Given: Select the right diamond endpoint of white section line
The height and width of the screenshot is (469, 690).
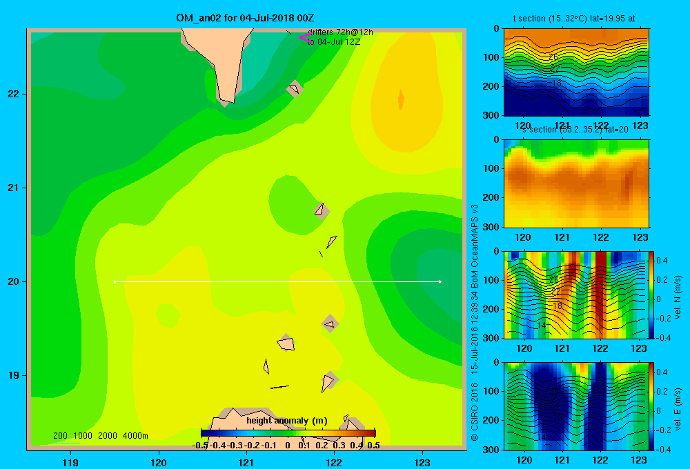Looking at the screenshot, I should click(x=440, y=281).
